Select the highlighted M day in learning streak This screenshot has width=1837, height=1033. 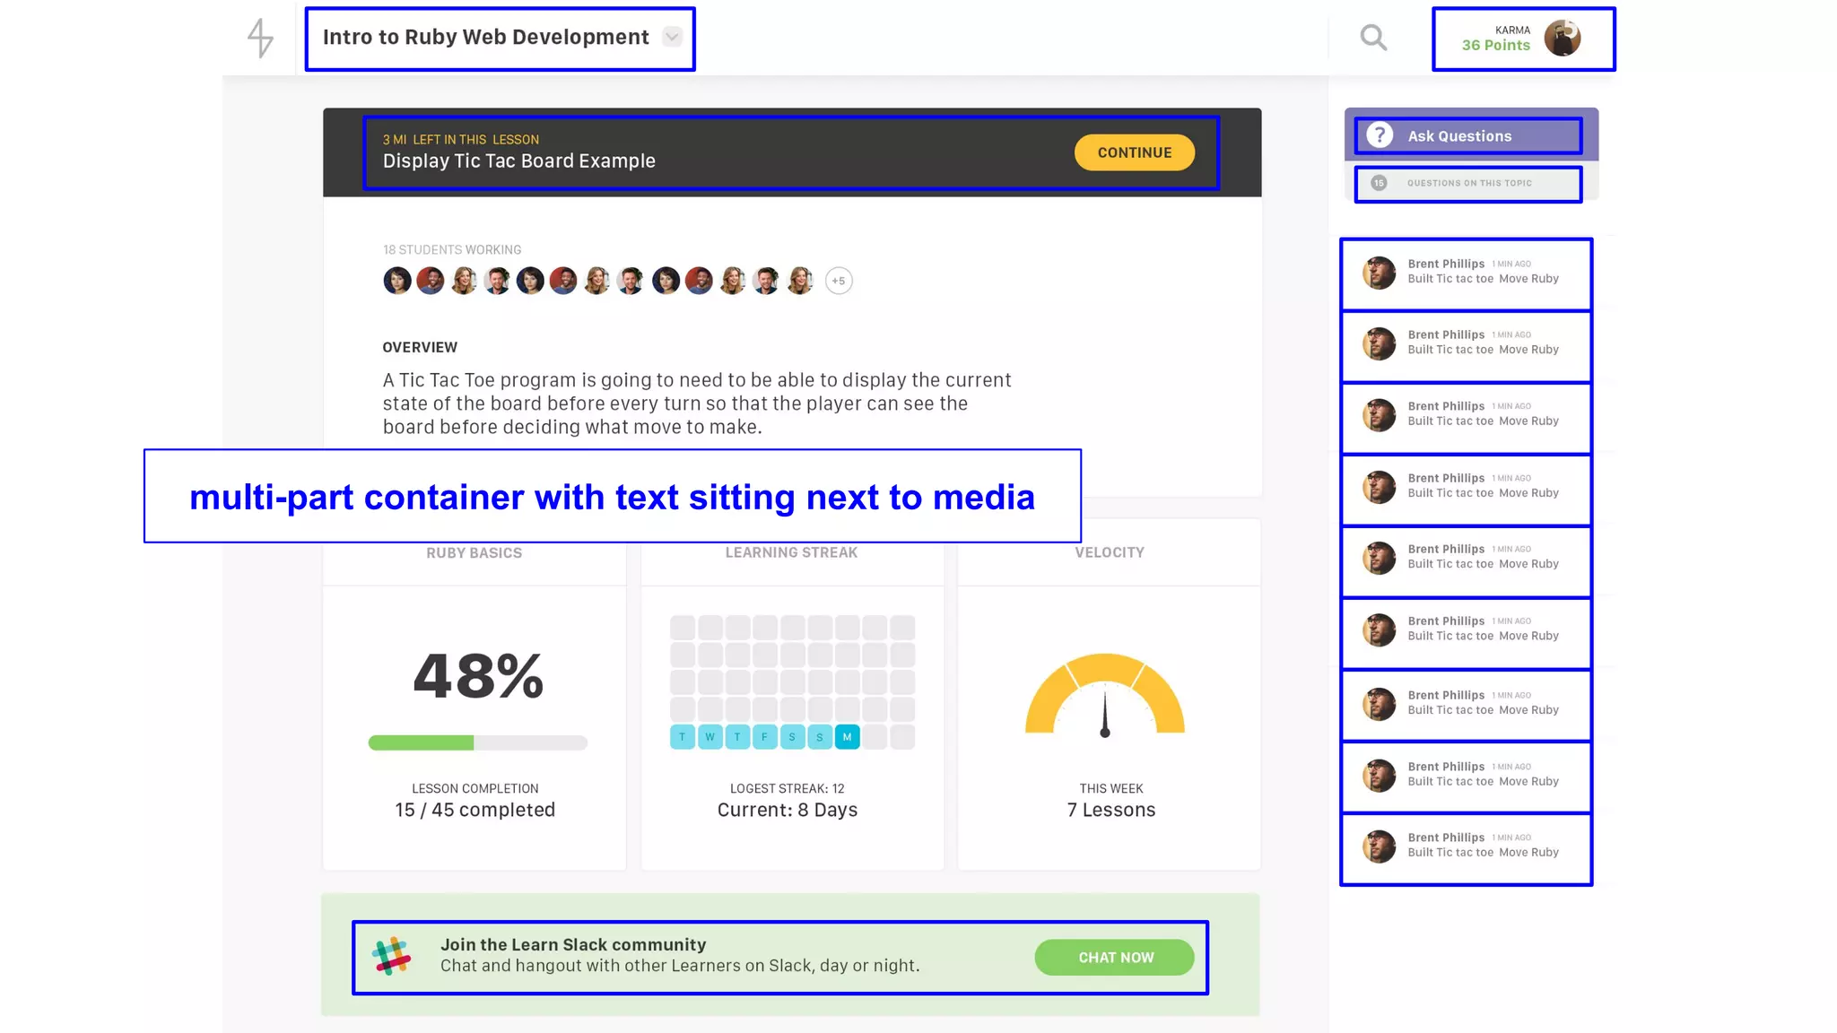(847, 737)
